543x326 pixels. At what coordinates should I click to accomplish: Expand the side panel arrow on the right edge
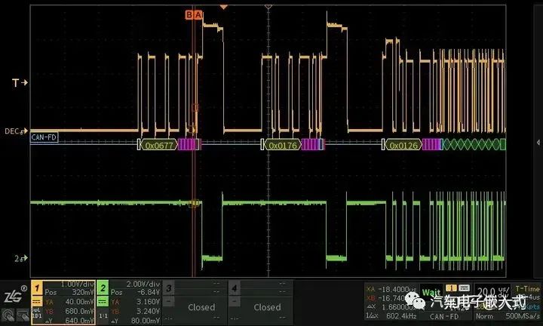pyautogui.click(x=538, y=143)
